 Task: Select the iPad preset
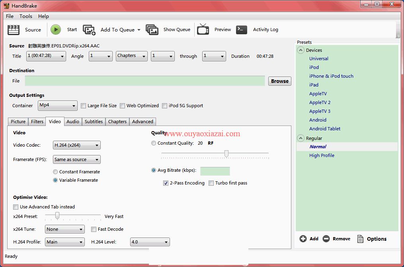[314, 85]
